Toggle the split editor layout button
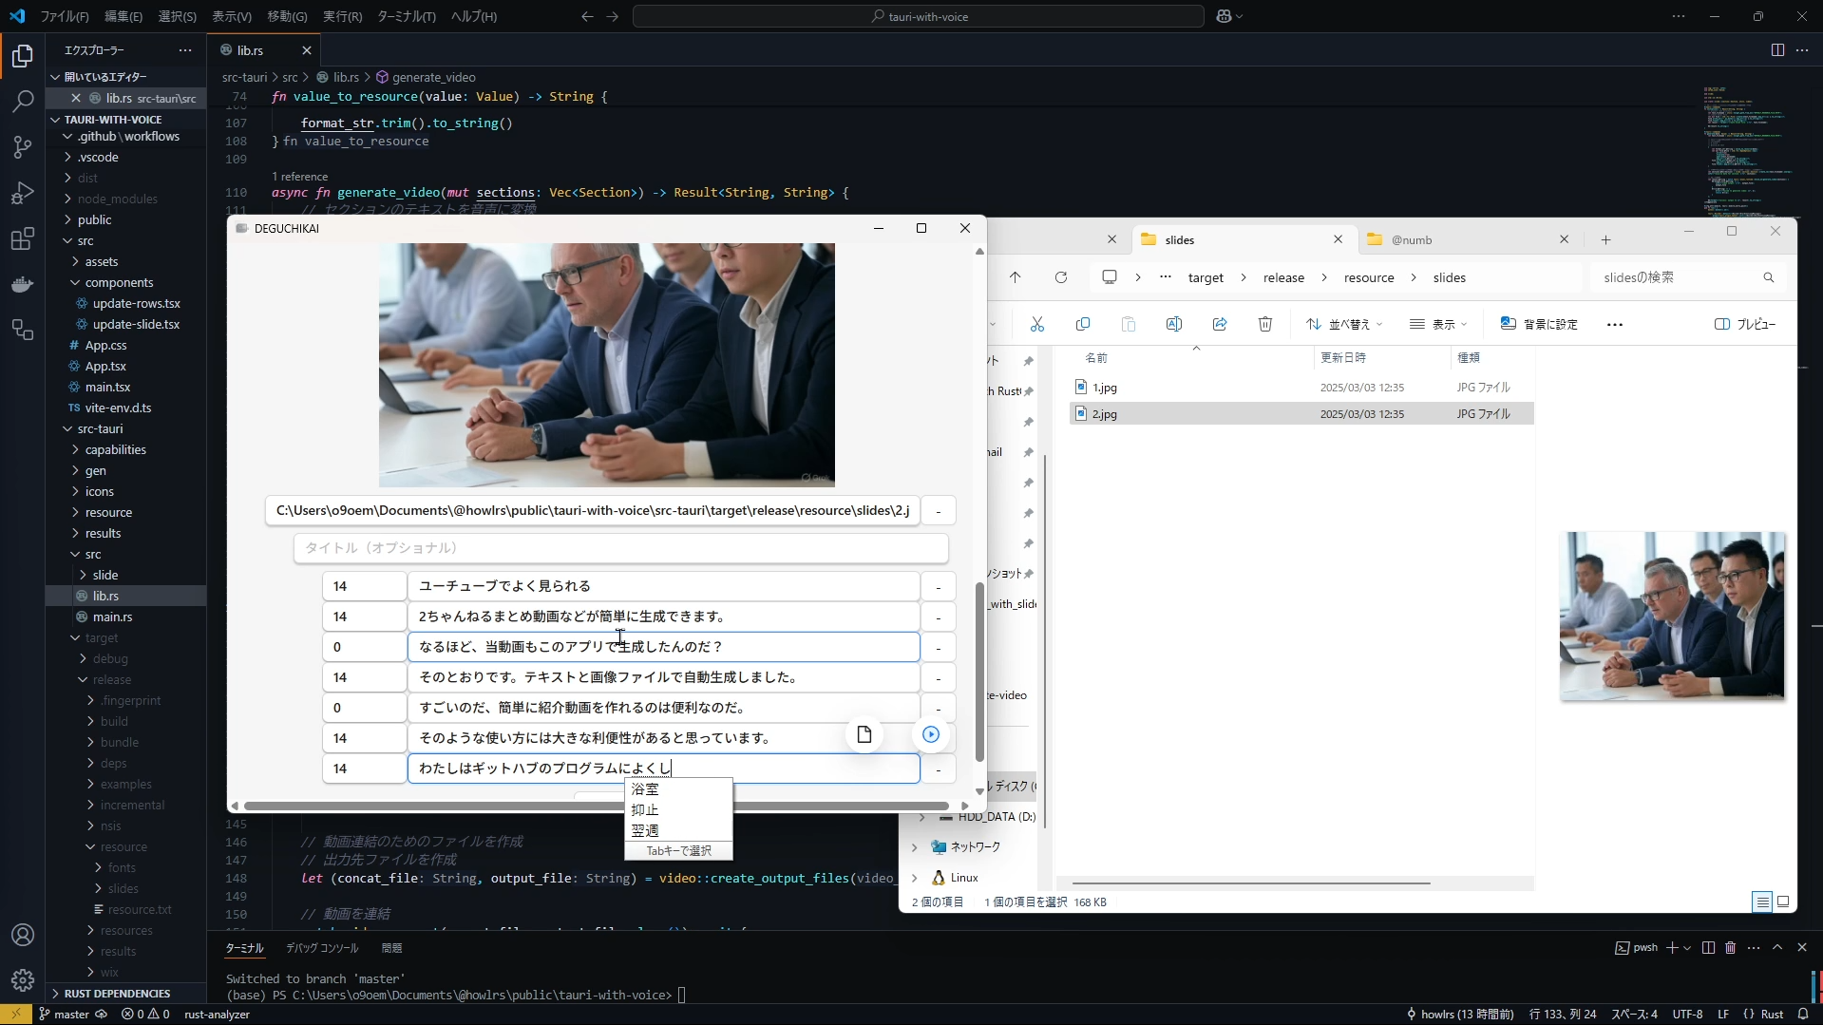The width and height of the screenshot is (1823, 1025). 1776,50
